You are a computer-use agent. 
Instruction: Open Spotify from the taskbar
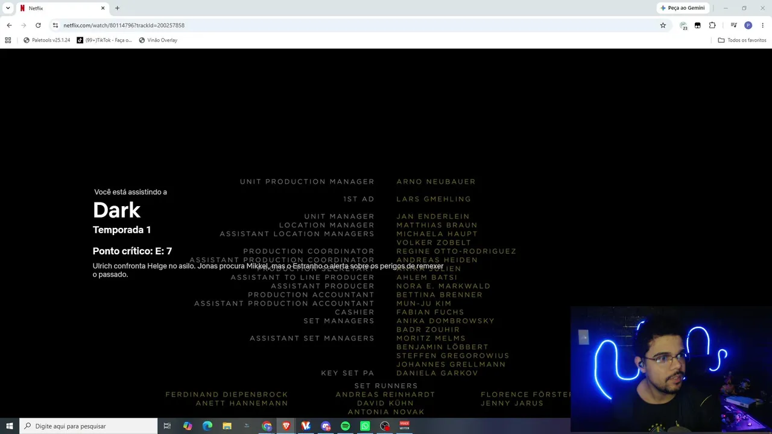pyautogui.click(x=346, y=426)
